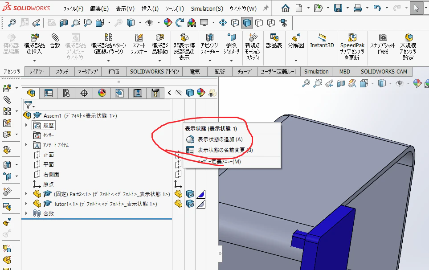
Task: Toggle Tutor1 transparency icon
Action: coord(201,204)
